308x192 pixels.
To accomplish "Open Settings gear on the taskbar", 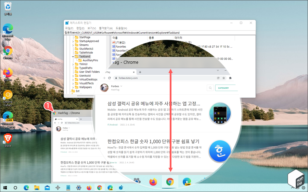I will pyautogui.click(x=79, y=188).
